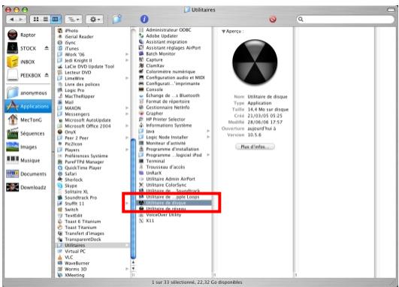Expand Java folder arrow in Utilitaires
Image resolution: width=399 pixels, height=287 pixels.
[x=208, y=131]
